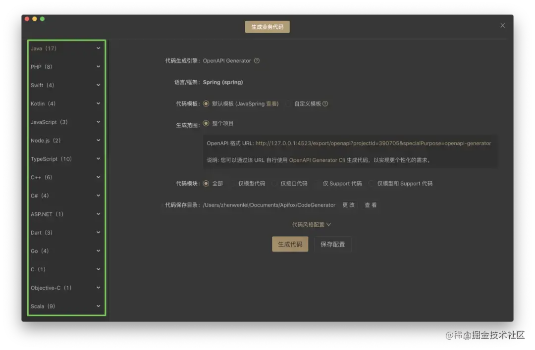The image size is (535, 350).
Task: Open the Dart (3) language group
Action: 66,232
